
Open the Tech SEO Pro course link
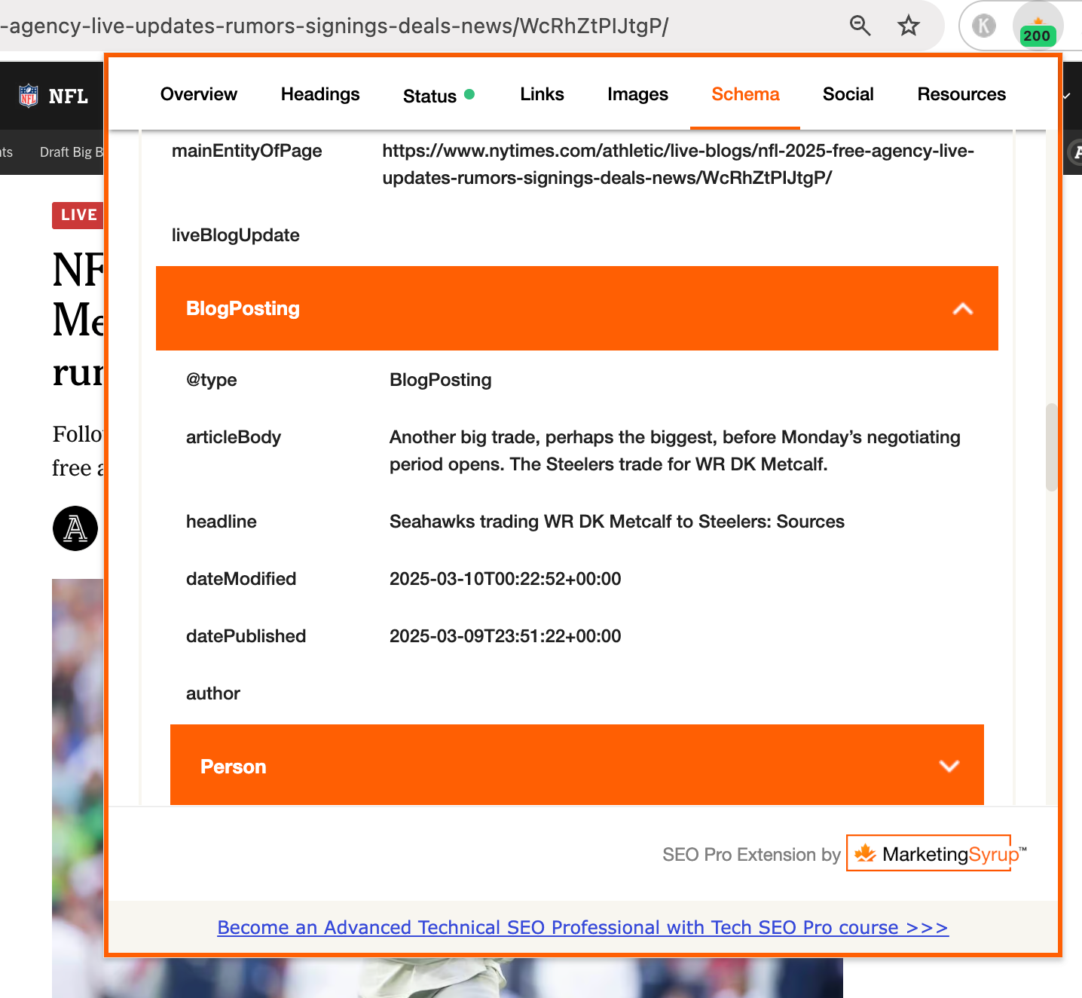(582, 927)
